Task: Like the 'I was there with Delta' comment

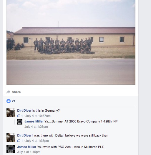Action: point(19,140)
